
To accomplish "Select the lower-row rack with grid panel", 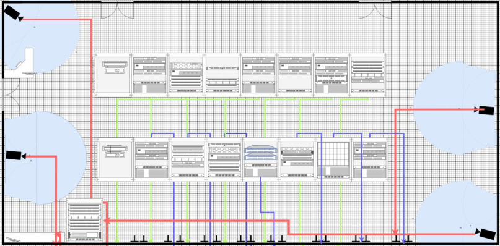I will [x=333, y=159].
